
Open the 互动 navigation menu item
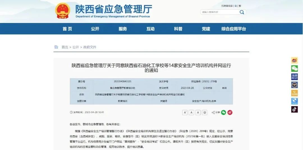150,29
